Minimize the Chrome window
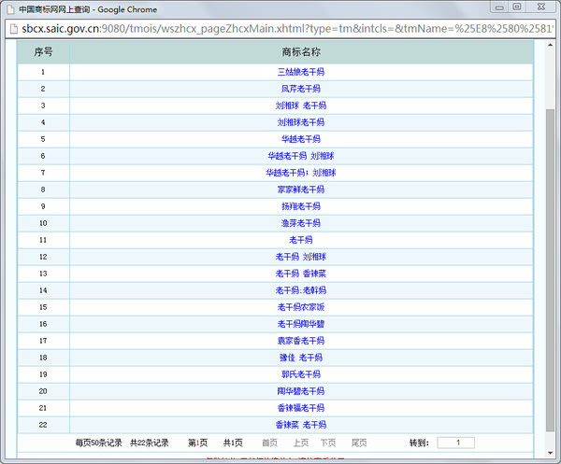Viewport: 561px width, 464px height. (499, 7)
